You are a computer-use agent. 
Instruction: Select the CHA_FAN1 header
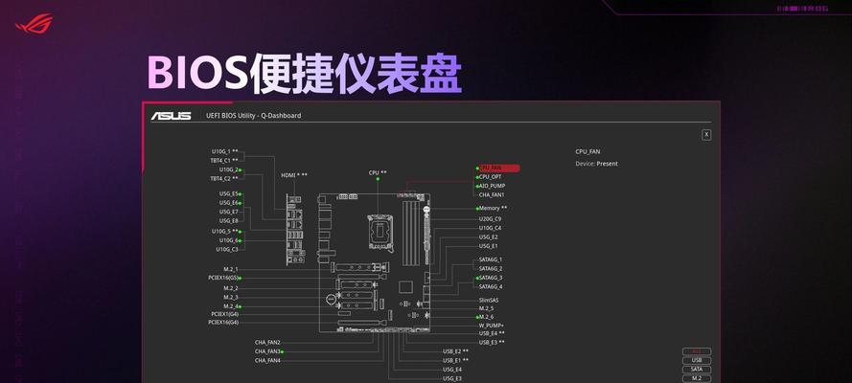[x=492, y=194]
